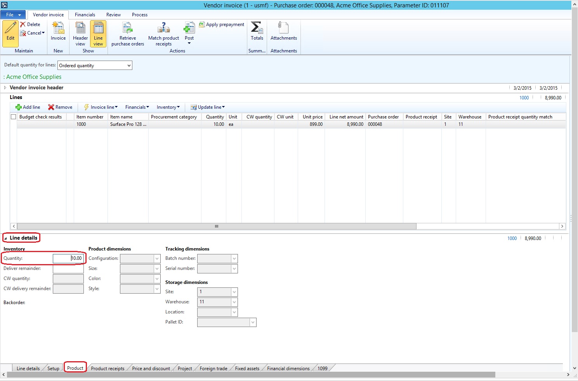
Task: Open the File menu
Action: point(13,14)
